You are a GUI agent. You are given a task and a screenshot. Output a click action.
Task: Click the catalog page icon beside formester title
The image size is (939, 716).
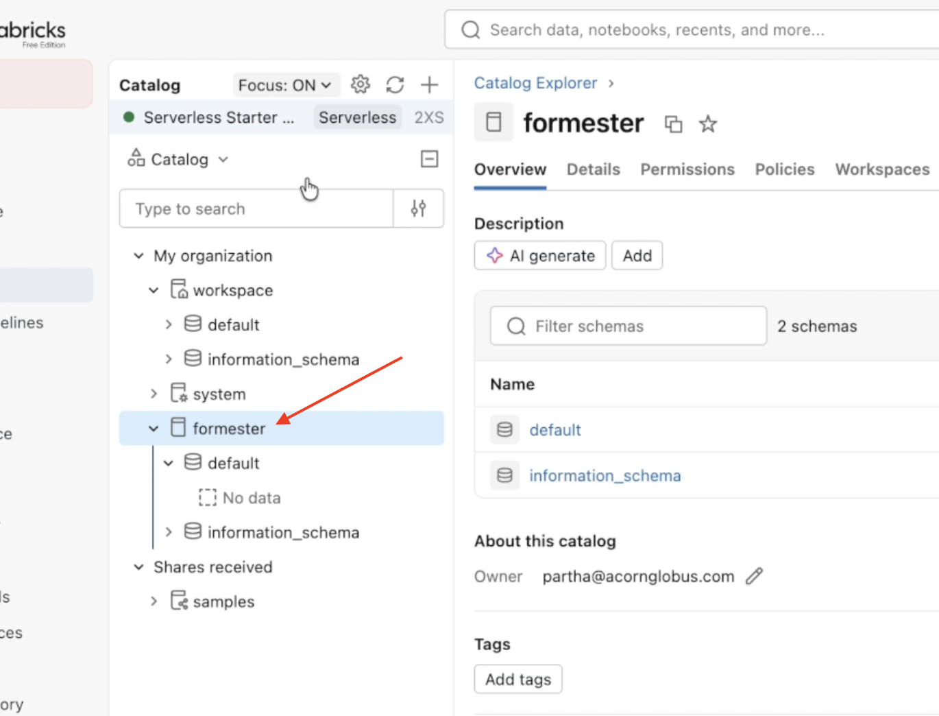click(x=493, y=122)
